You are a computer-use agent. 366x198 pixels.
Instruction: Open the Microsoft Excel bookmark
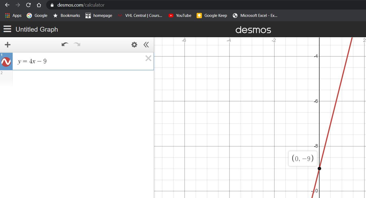[x=255, y=16]
